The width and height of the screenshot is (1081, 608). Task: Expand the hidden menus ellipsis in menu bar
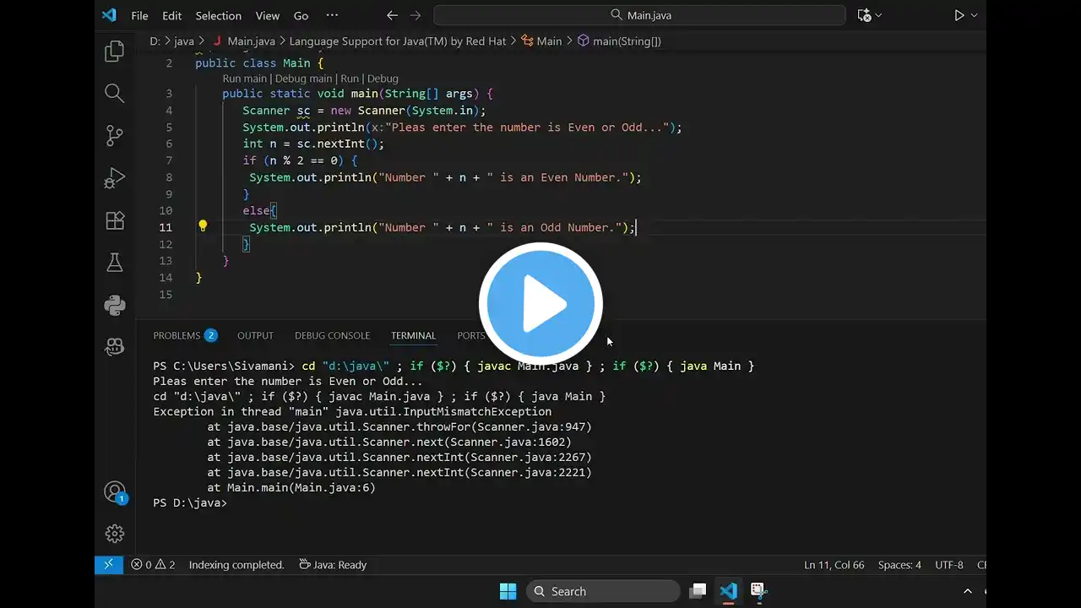point(332,15)
